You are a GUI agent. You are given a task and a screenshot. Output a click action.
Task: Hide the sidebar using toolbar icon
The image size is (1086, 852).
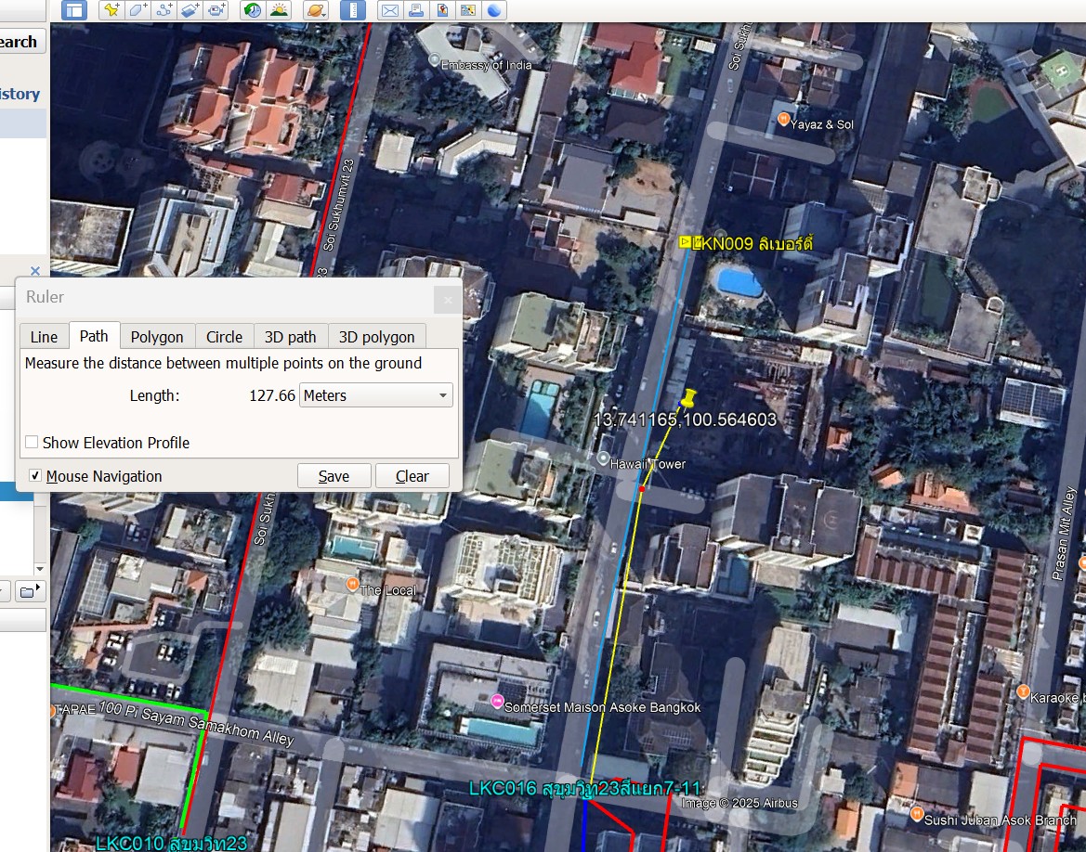(x=73, y=10)
